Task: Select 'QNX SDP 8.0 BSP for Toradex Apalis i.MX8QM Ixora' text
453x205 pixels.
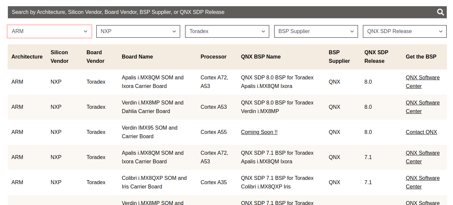Action: pyautogui.click(x=277, y=82)
